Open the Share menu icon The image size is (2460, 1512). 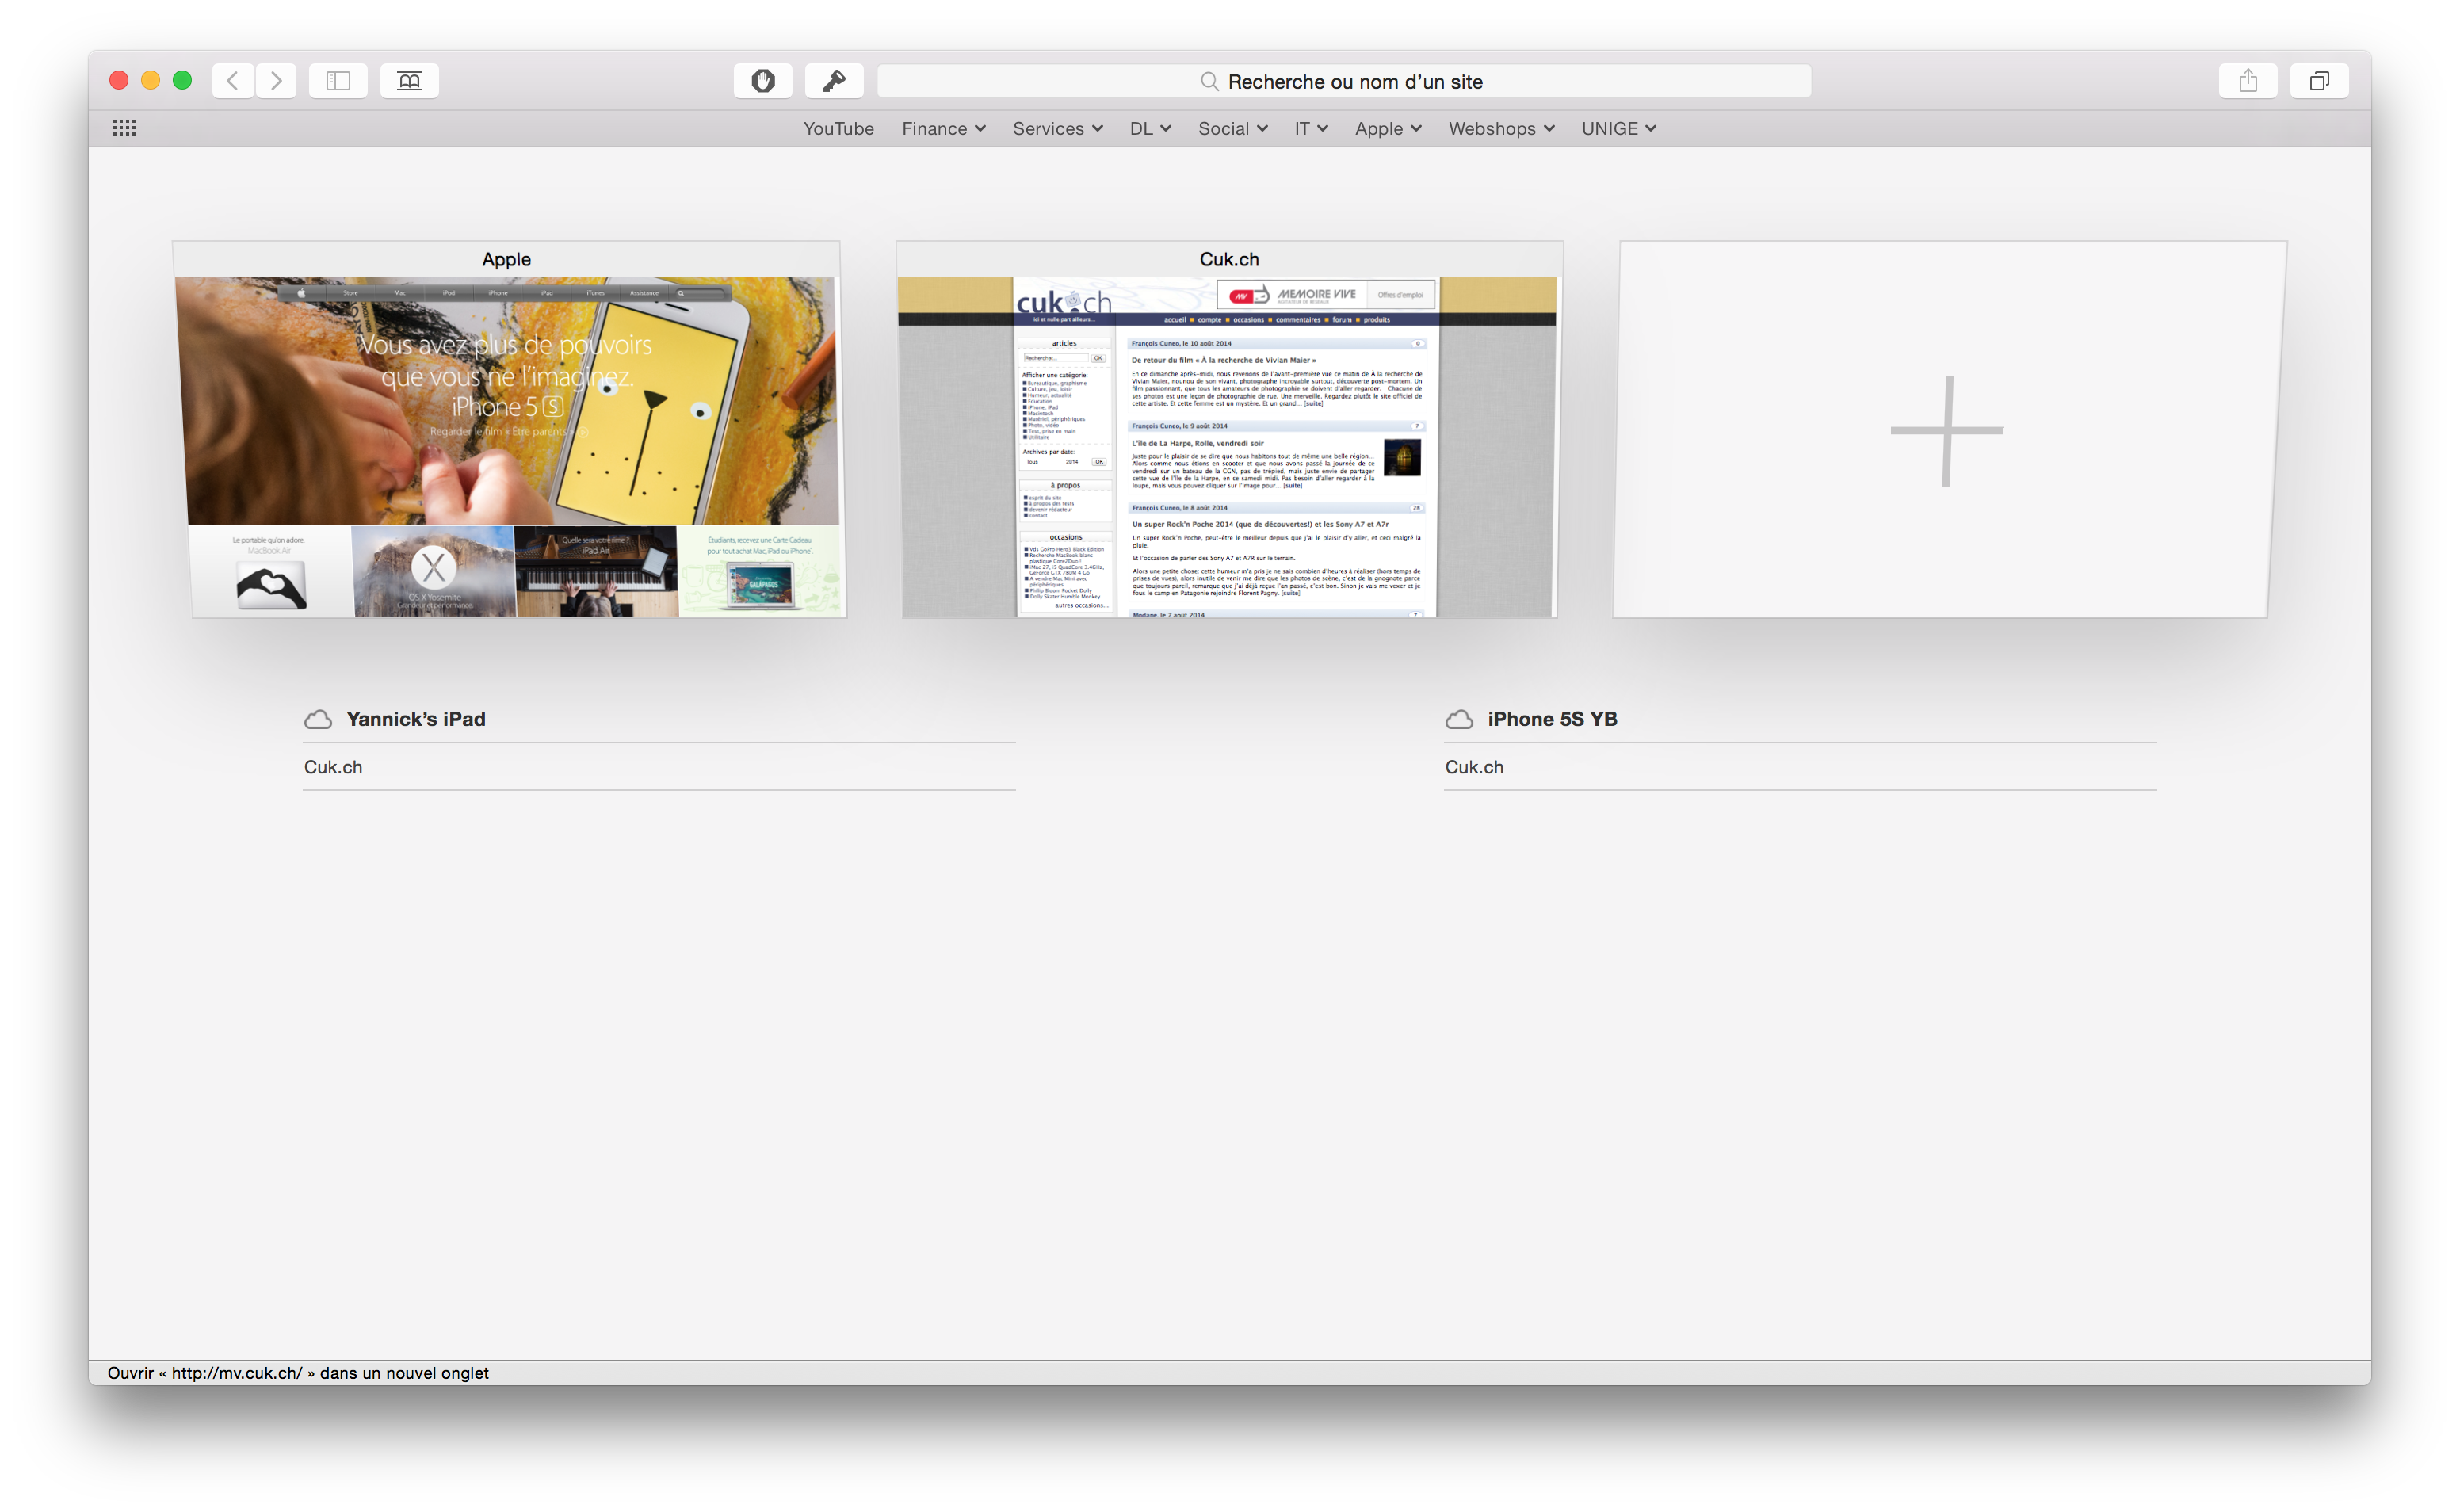2248,81
